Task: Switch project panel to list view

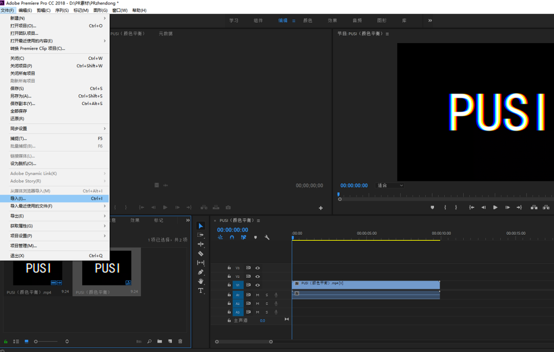Action: click(16, 341)
